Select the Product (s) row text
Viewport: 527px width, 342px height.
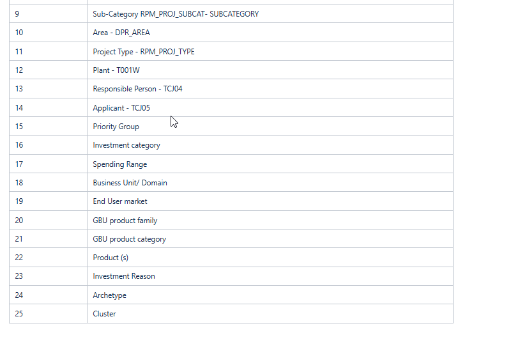pos(111,258)
